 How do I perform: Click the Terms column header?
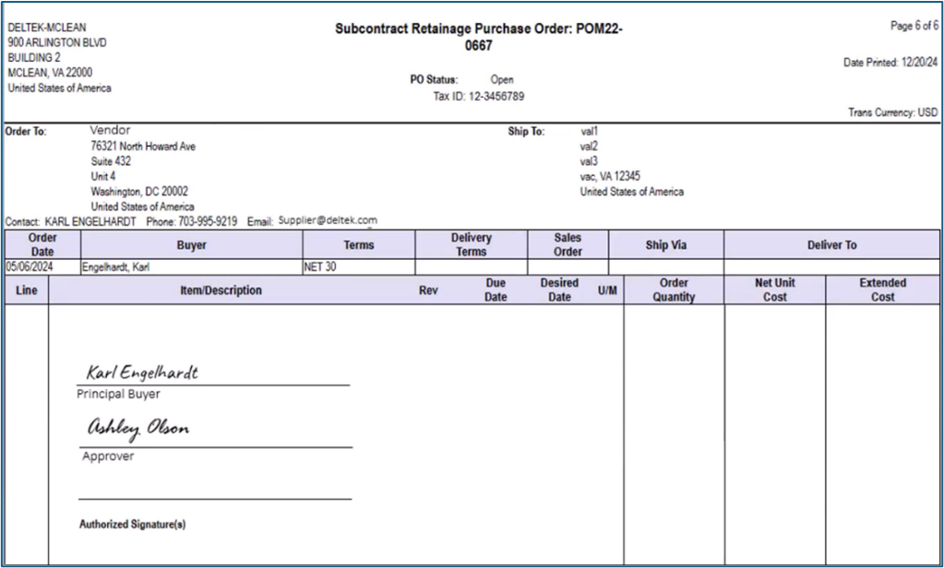tap(359, 245)
